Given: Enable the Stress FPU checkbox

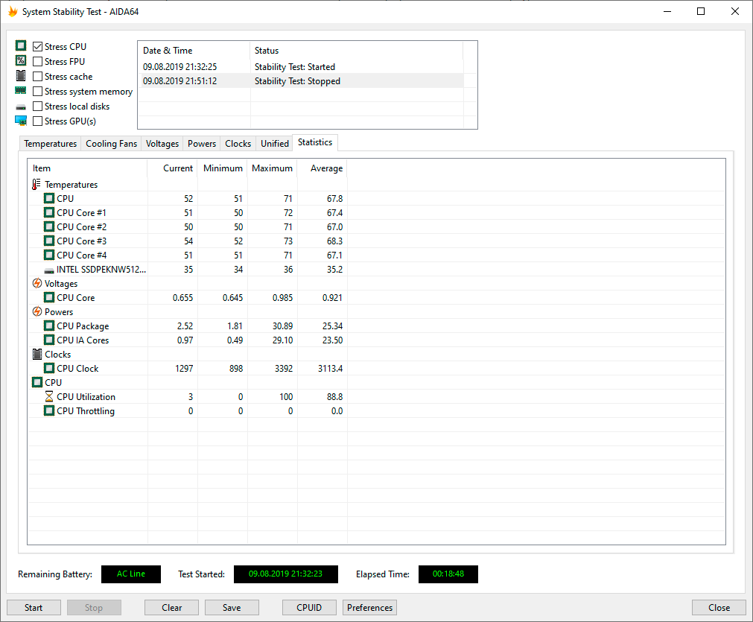Looking at the screenshot, I should [38, 62].
